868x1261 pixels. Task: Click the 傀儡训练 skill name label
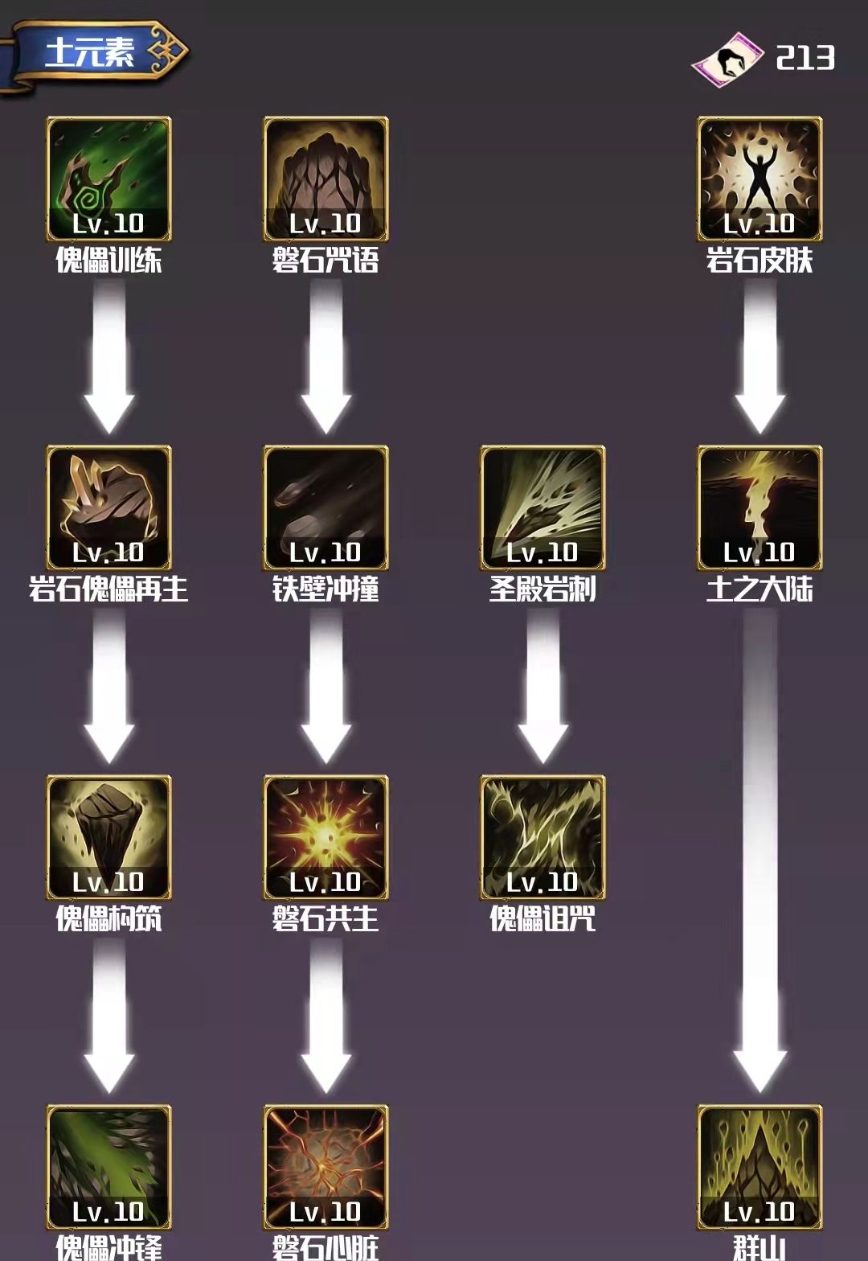(108, 261)
